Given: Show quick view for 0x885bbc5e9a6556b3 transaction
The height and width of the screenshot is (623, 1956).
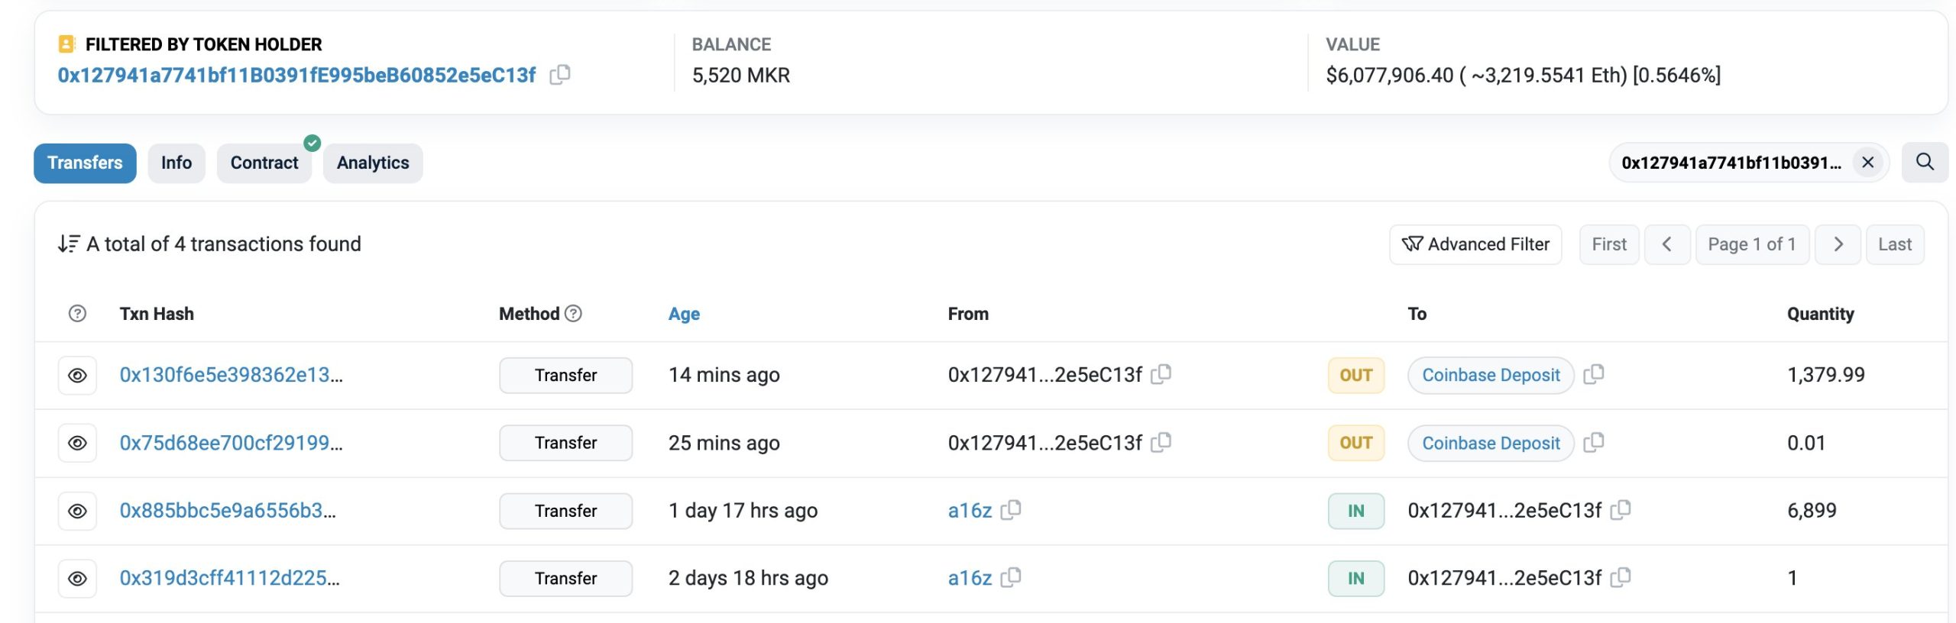Looking at the screenshot, I should (77, 511).
